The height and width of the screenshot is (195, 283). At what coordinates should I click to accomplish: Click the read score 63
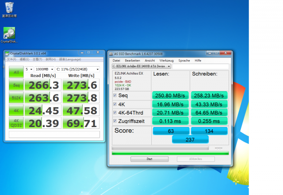pos(171,131)
